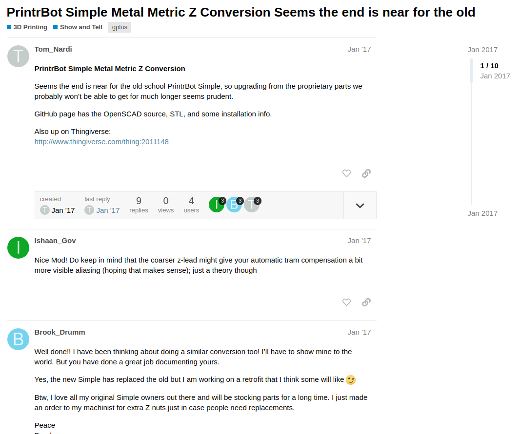Copy share link for Tom_Nardi's post
This screenshot has height=434, width=521.
coord(366,173)
